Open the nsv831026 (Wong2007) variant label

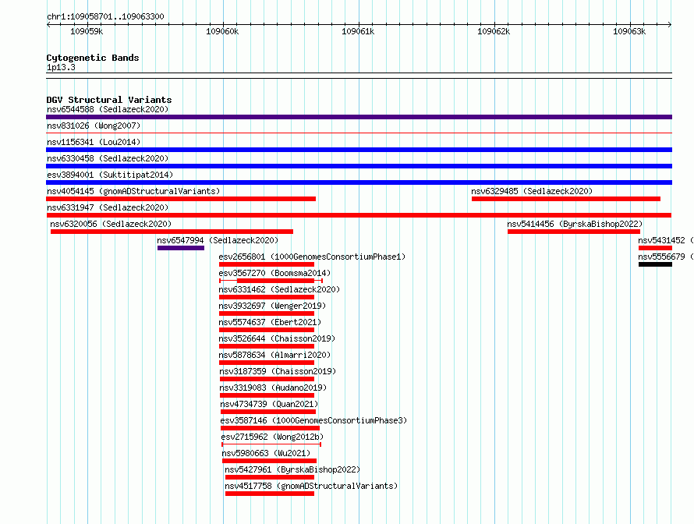click(94, 126)
